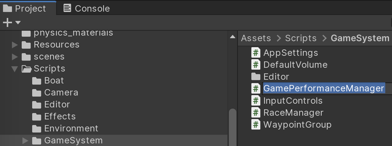Click the GamePerformanceManager script icon
392x146 pixels.
(x=255, y=89)
